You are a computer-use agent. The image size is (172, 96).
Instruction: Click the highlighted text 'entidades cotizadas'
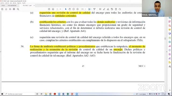66,16
